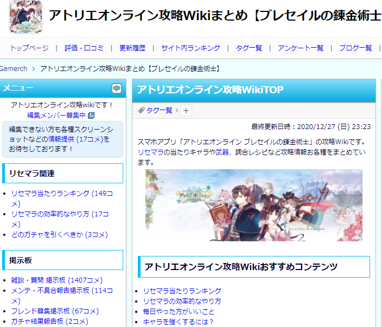Click the Atelier Online wiki logo image
Screen dimensions: 382x327
tap(26, 16)
